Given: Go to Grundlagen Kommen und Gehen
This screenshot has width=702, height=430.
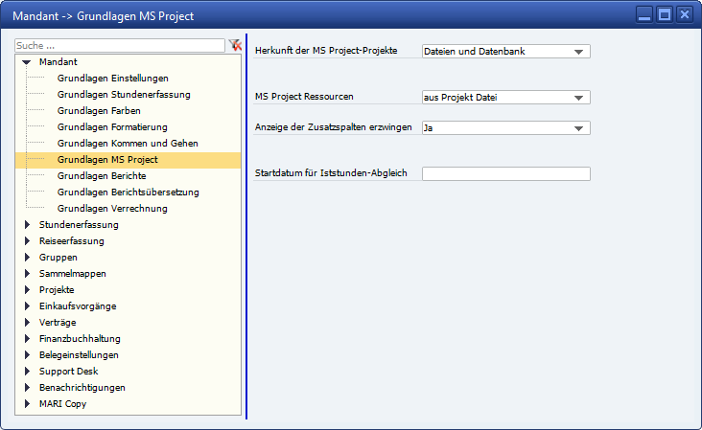Looking at the screenshot, I should (x=128, y=143).
